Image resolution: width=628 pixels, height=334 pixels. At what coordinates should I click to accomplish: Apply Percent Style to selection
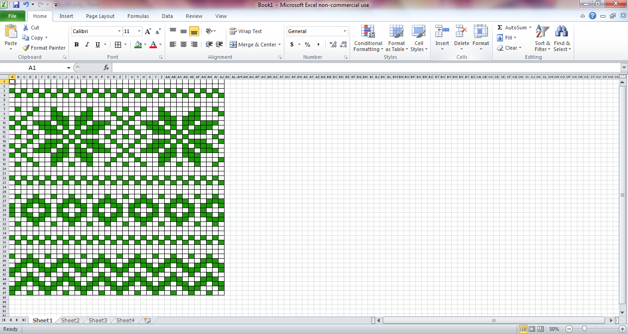click(307, 45)
